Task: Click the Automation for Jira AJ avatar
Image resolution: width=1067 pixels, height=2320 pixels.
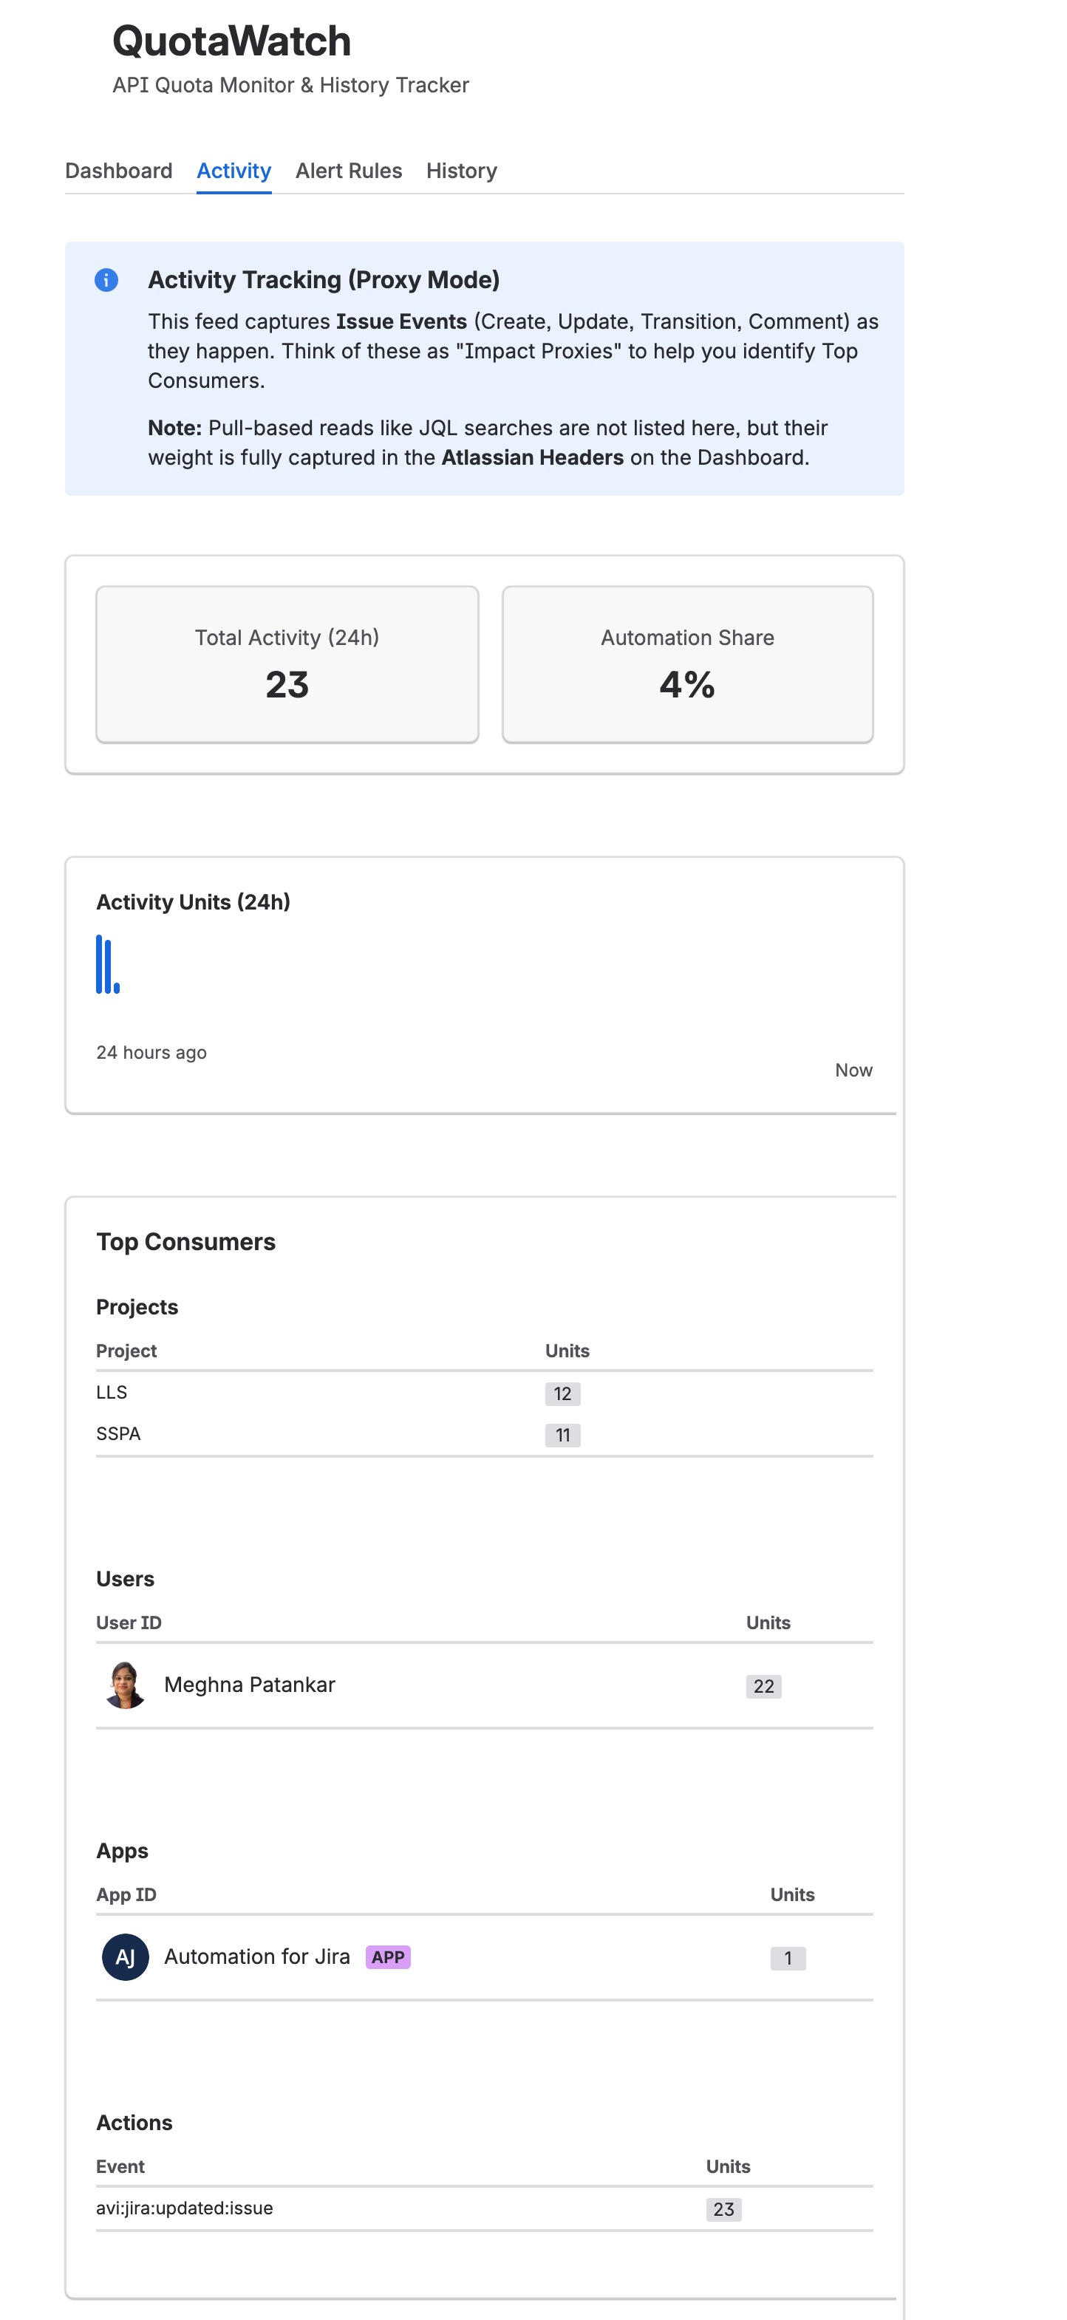Action: click(x=125, y=1956)
